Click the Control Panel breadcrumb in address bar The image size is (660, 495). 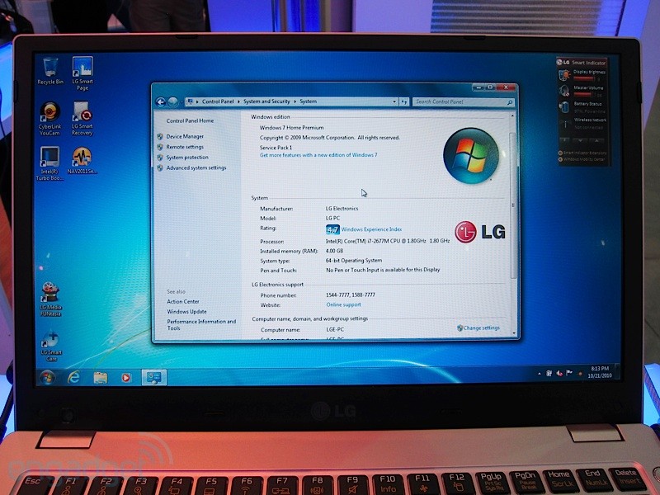(x=218, y=101)
